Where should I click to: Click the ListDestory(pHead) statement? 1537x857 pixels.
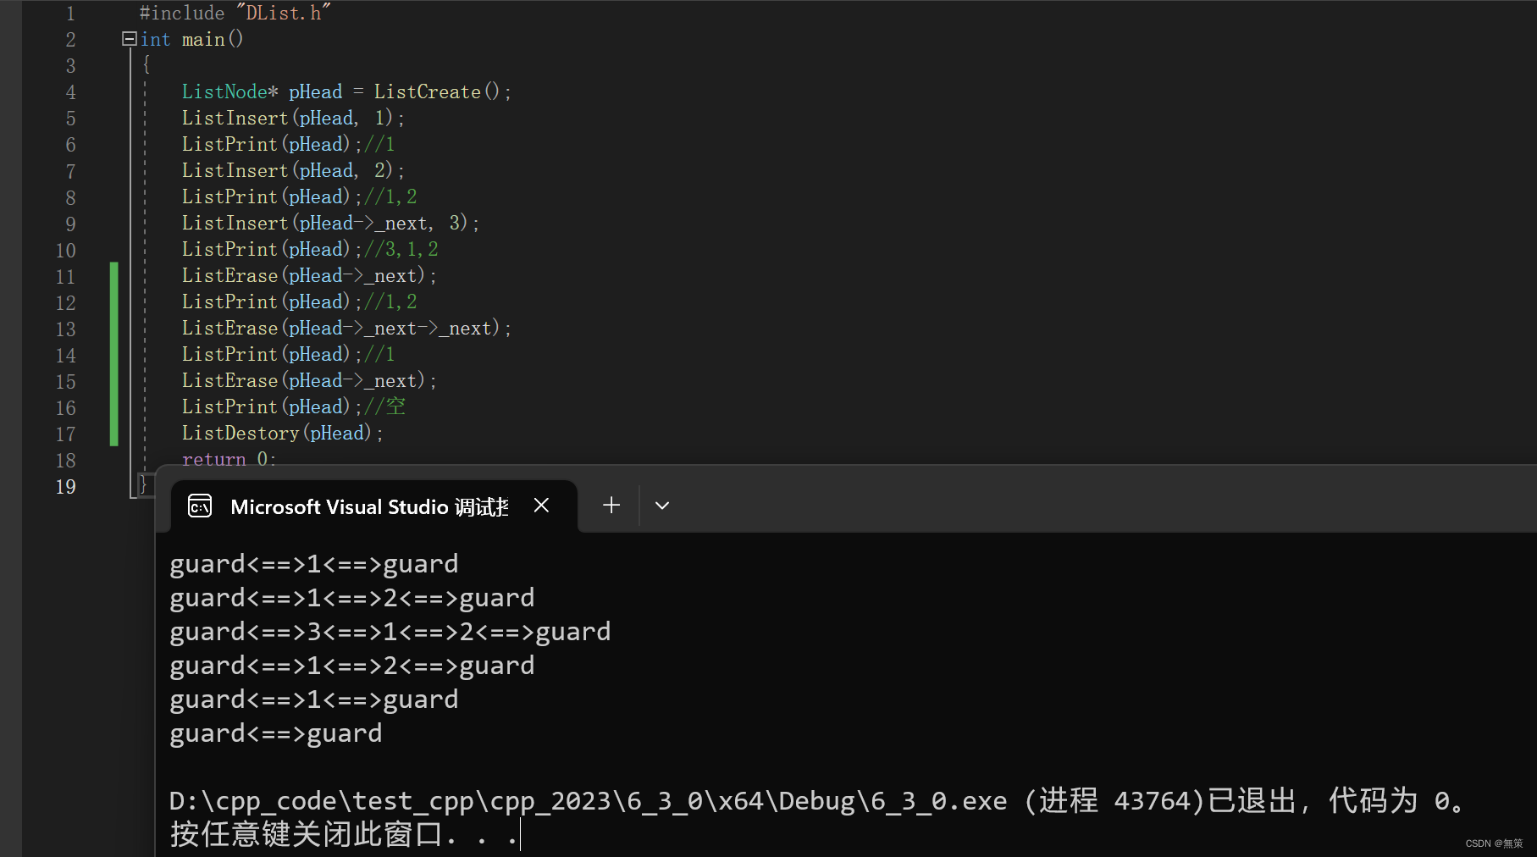click(x=282, y=433)
